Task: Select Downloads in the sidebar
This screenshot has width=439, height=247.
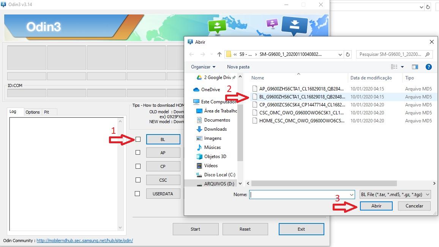Action: pyautogui.click(x=212, y=129)
